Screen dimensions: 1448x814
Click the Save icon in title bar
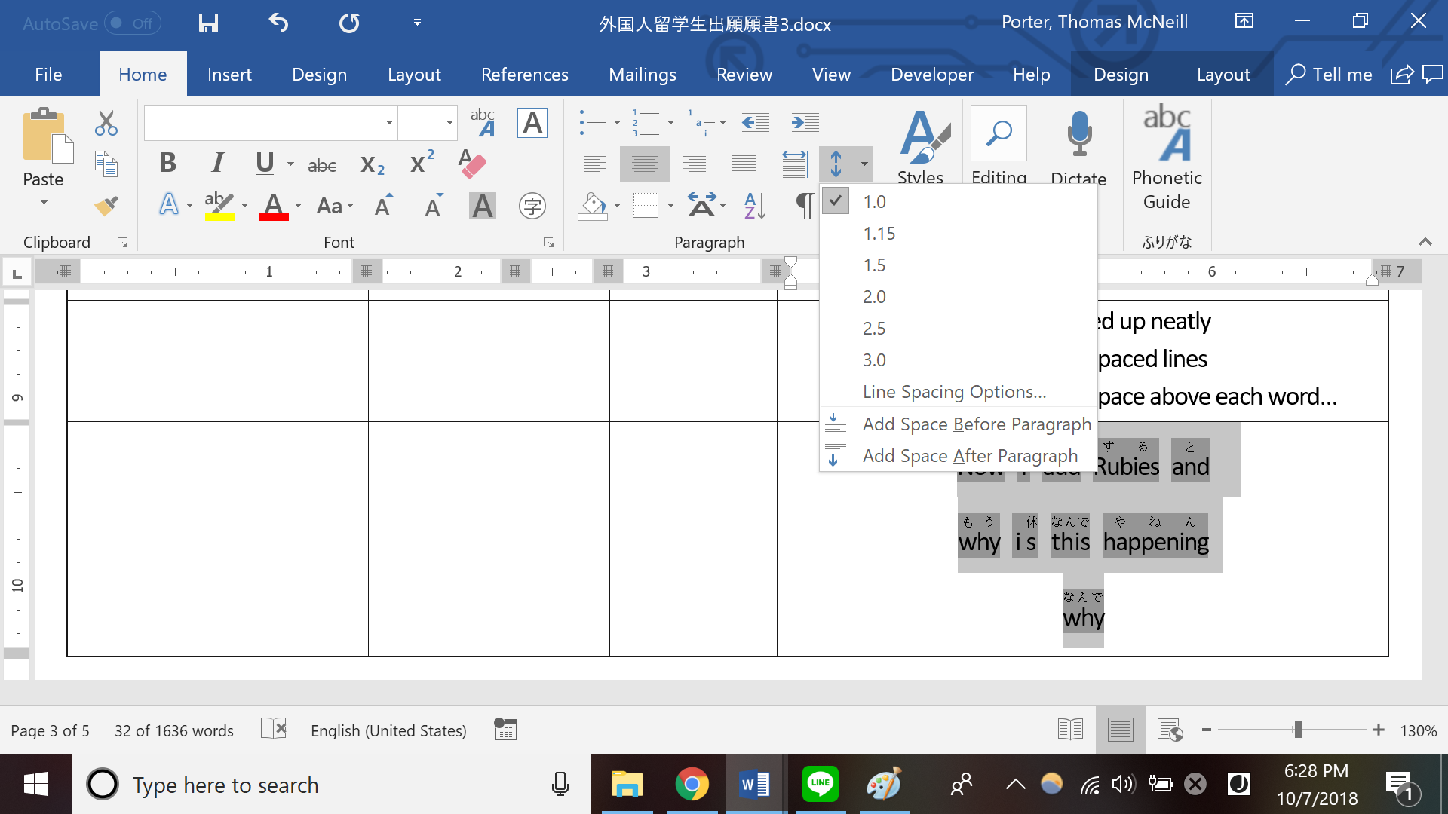pos(208,23)
